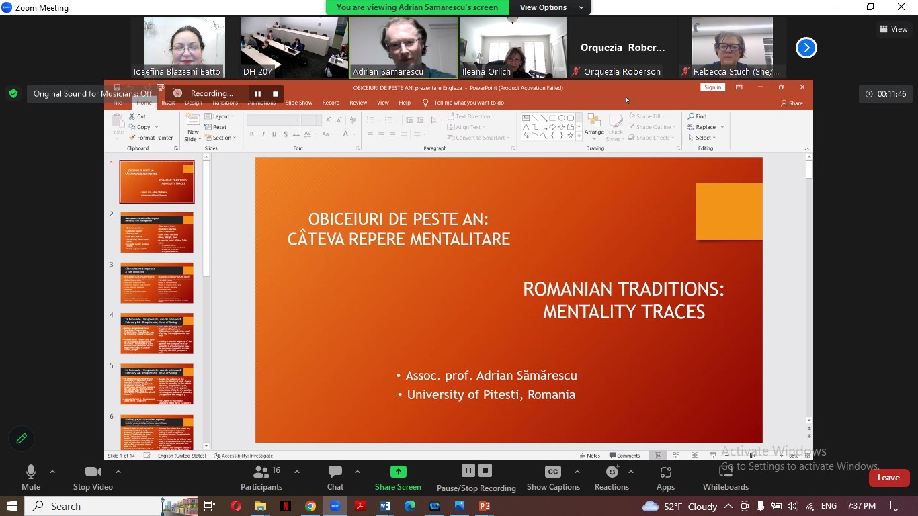Stop recording in top-left indicator
Screen dimensions: 918x516
[x=275, y=93]
